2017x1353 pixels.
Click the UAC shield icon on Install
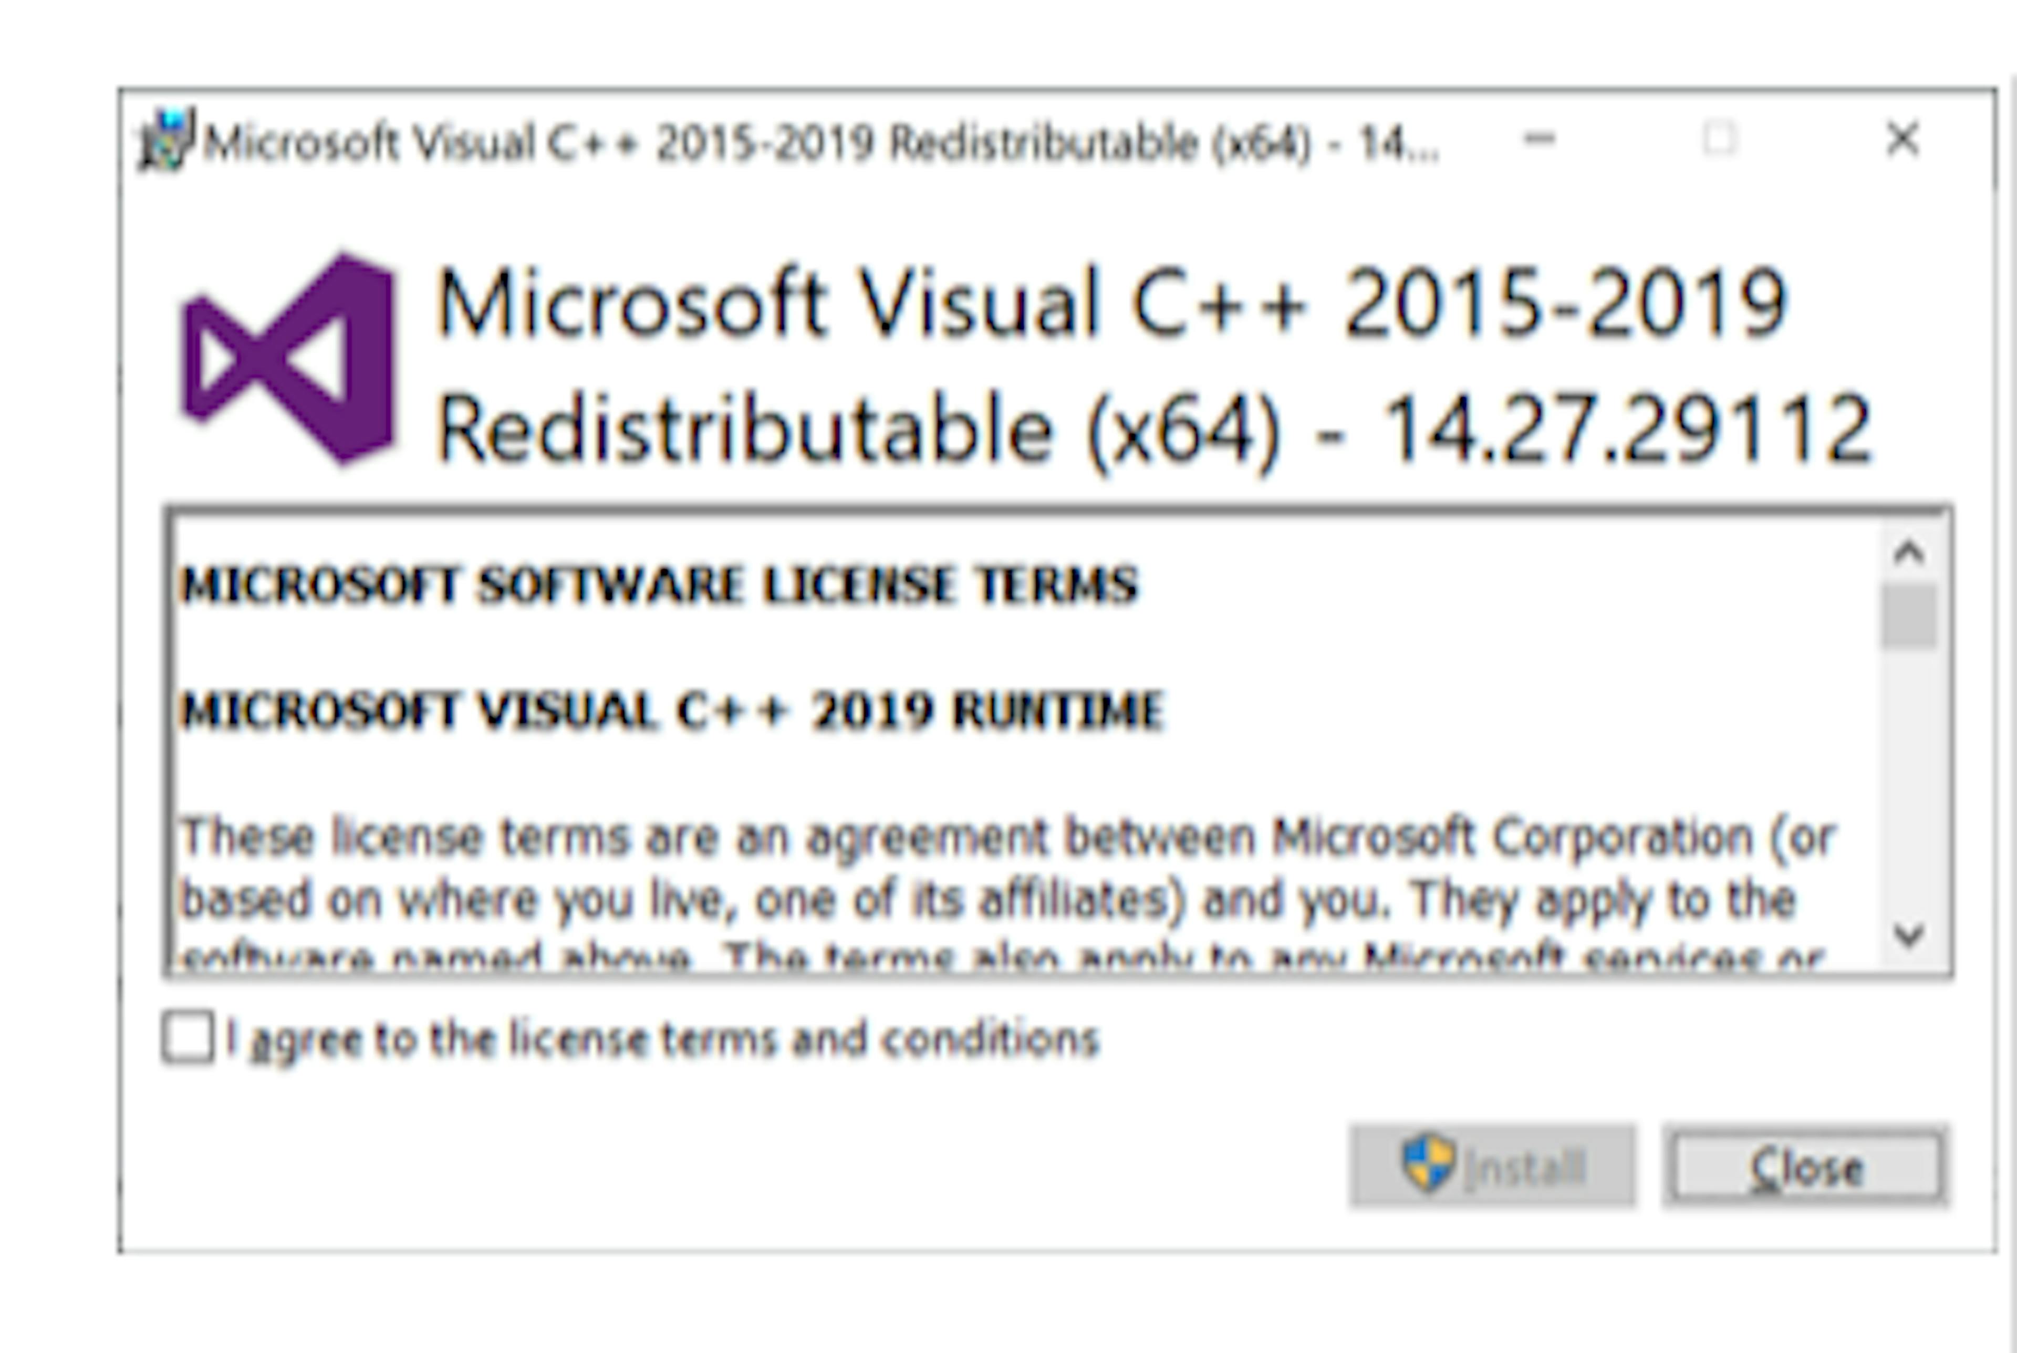tap(1428, 1164)
